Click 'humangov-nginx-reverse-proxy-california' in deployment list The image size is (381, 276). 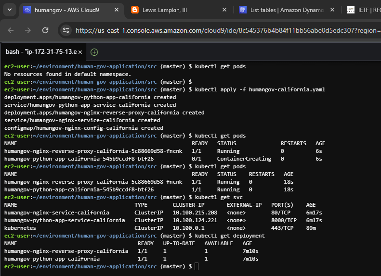pyautogui.click(x=66, y=251)
